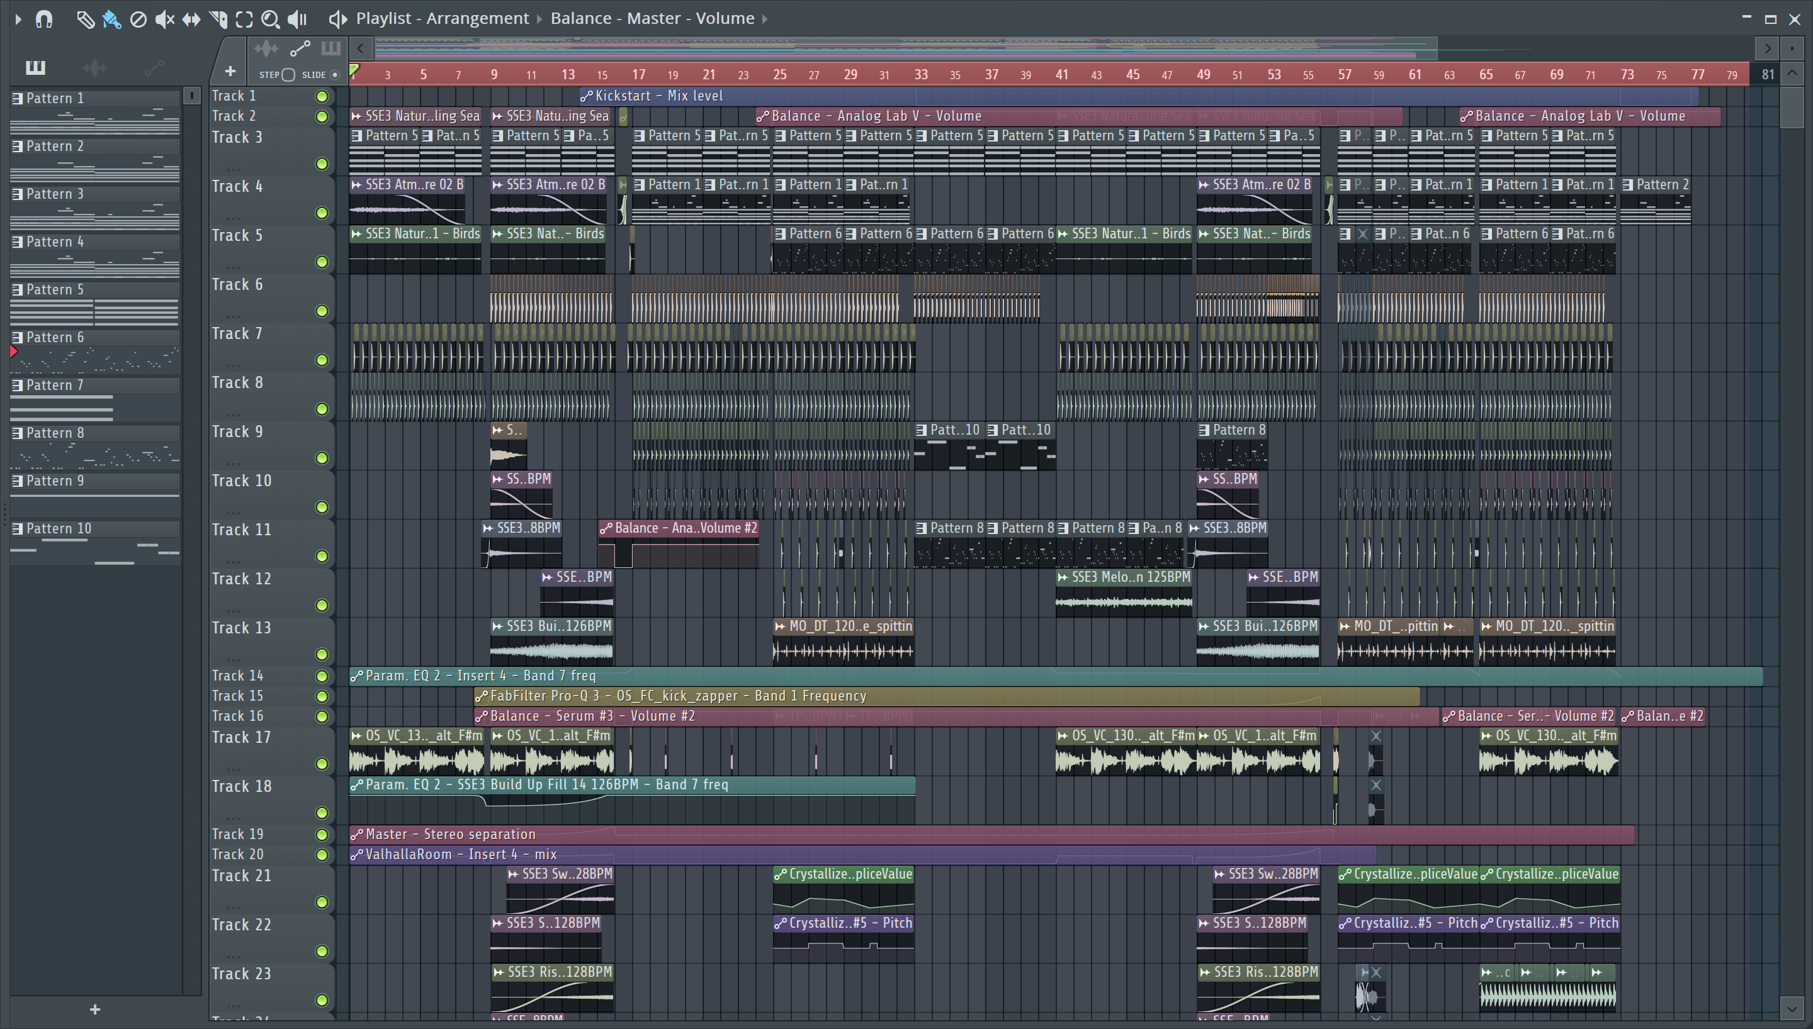Viewport: 1813px width, 1029px height.
Task: Mute Track 5 using its green LED
Action: click(322, 262)
